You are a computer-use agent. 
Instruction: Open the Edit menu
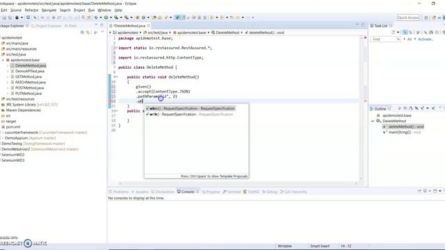(4, 10)
